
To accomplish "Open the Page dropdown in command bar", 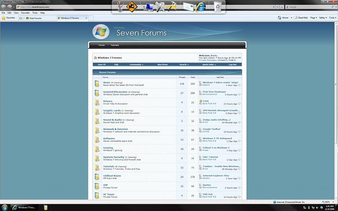I will pyautogui.click(x=314, y=18).
